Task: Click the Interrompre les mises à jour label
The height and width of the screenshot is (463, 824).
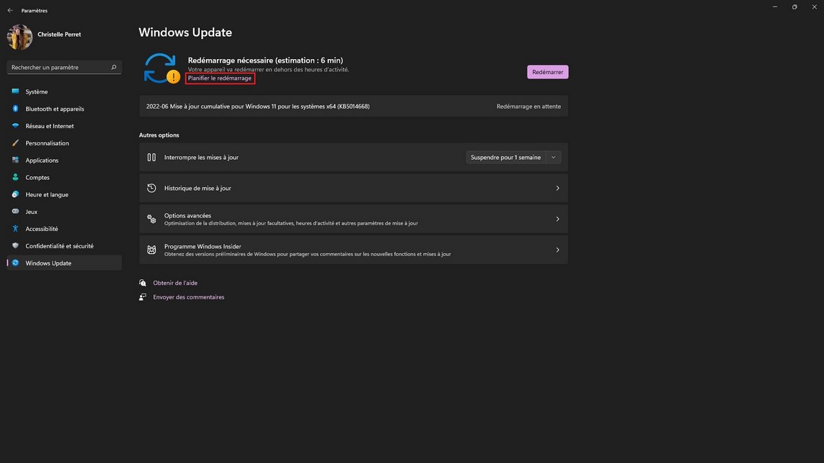Action: [x=201, y=158]
